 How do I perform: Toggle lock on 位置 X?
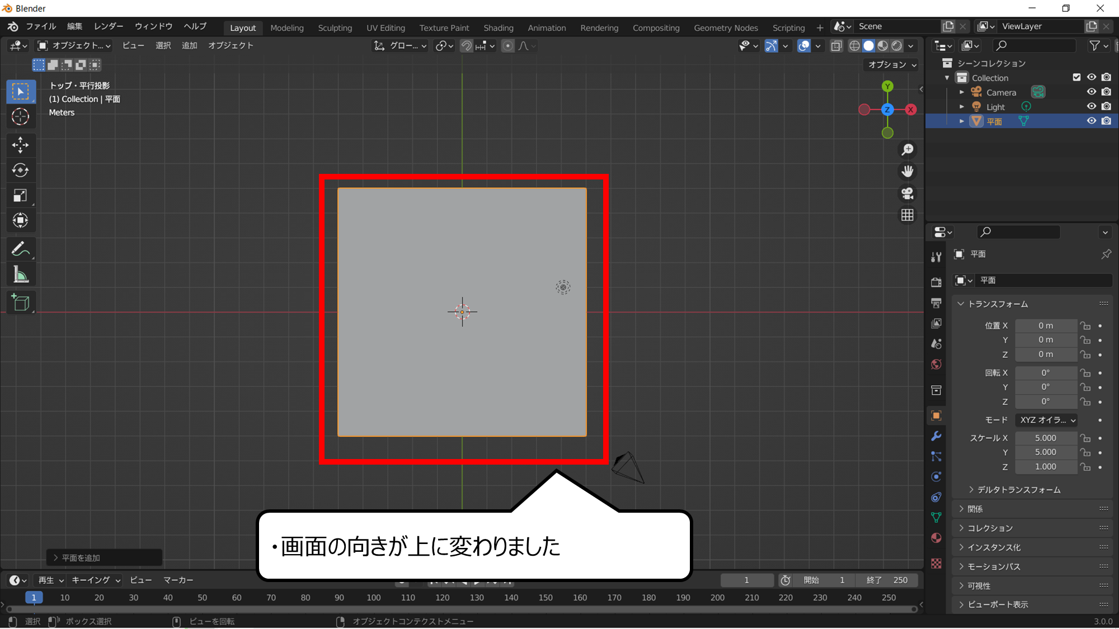[1085, 325]
